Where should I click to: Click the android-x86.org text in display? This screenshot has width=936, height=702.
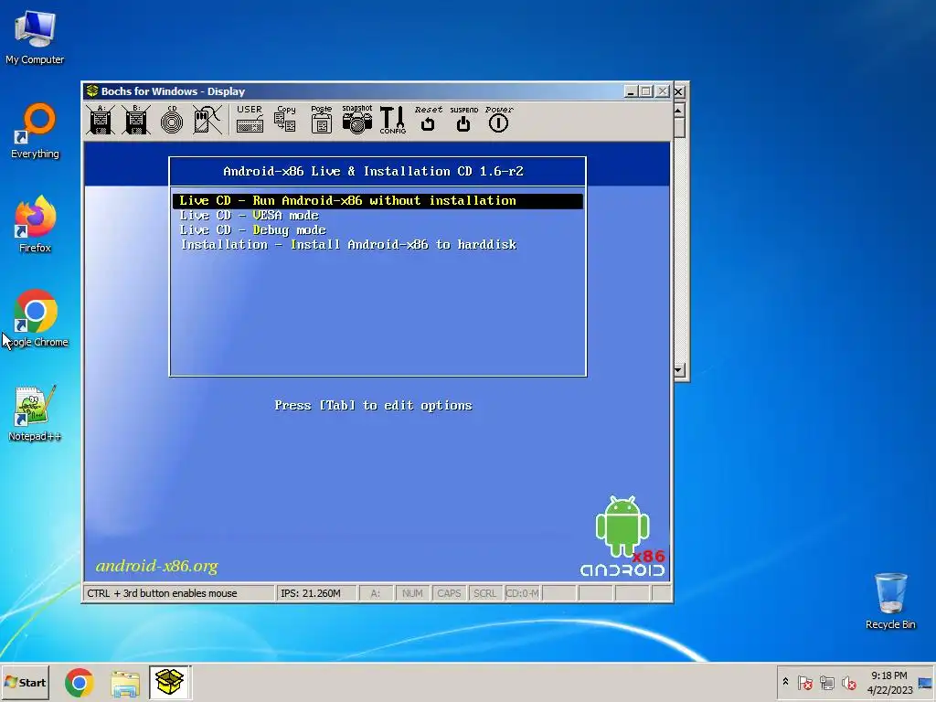[157, 566]
